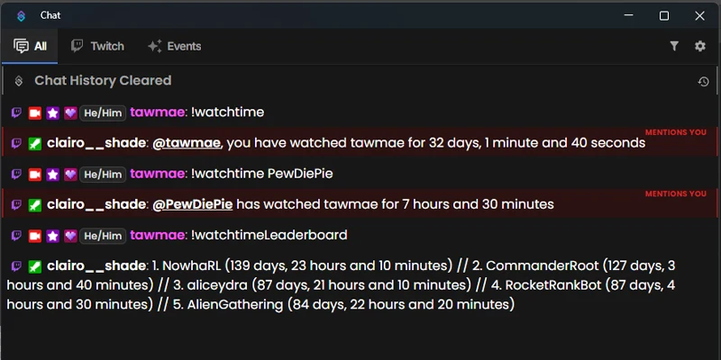Click the @tawmae mention link
The image size is (721, 360).
click(187, 143)
